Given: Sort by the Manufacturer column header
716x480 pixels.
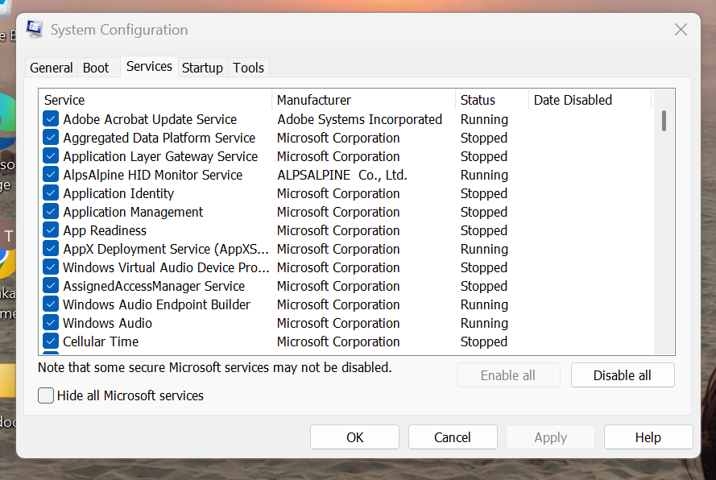Looking at the screenshot, I should pyautogui.click(x=363, y=100).
